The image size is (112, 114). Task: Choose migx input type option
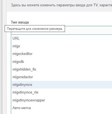(x=62, y=46)
